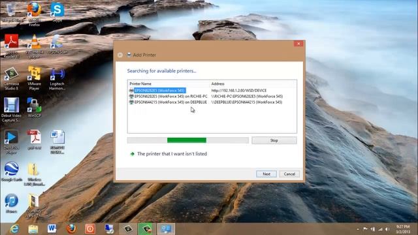Open the Adobe Reader desktop shortcut
418x235 pixels.
click(x=11, y=46)
